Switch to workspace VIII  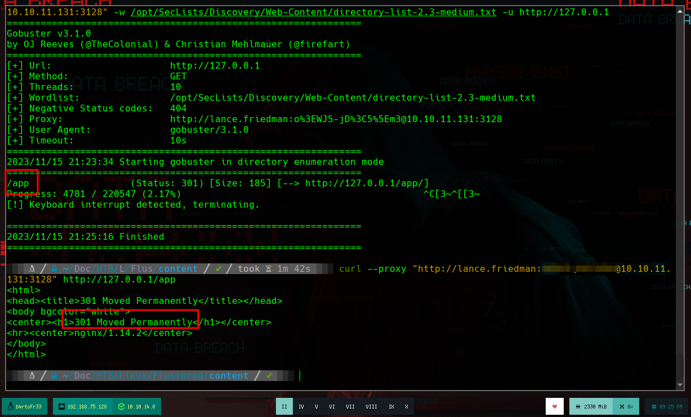372,406
